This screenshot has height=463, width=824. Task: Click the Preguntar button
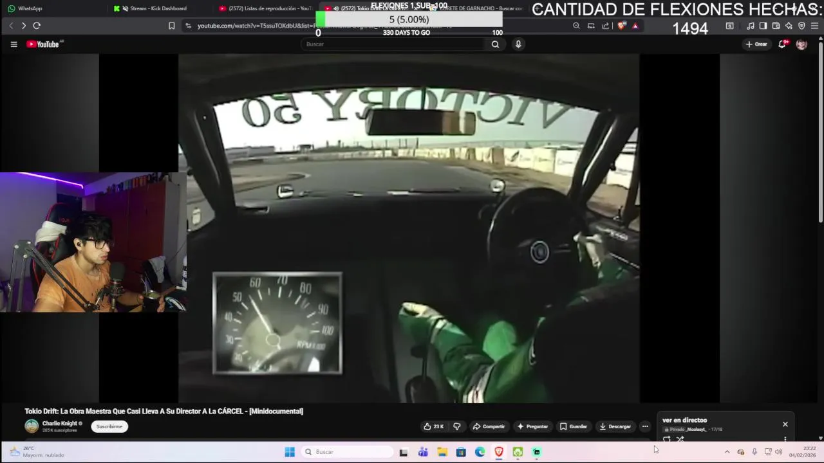(532, 426)
